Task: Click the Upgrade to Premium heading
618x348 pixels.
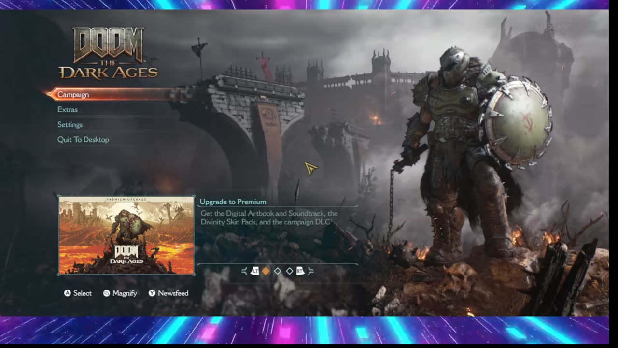Action: (233, 202)
